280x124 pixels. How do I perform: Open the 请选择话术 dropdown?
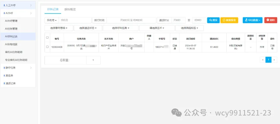click(157, 28)
